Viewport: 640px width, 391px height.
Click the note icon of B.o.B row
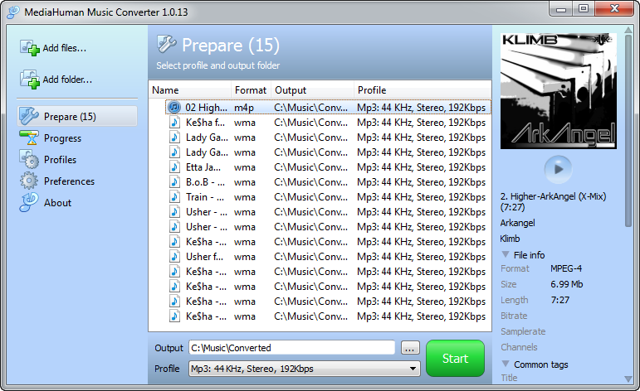pyautogui.click(x=174, y=182)
